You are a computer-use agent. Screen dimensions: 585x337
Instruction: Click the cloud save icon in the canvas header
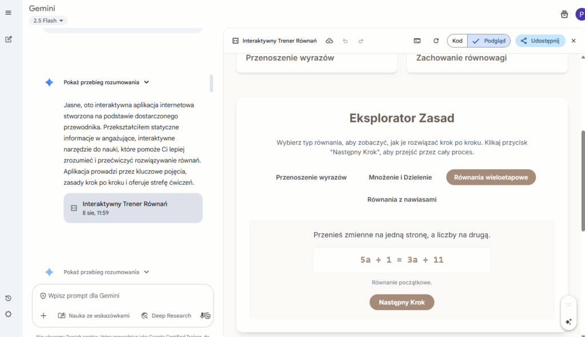pyautogui.click(x=330, y=41)
